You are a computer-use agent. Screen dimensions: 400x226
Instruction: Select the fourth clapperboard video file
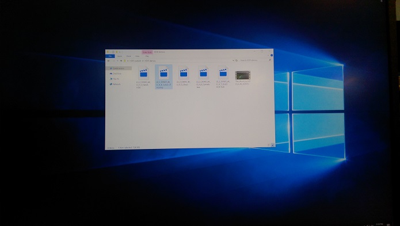tap(203, 76)
